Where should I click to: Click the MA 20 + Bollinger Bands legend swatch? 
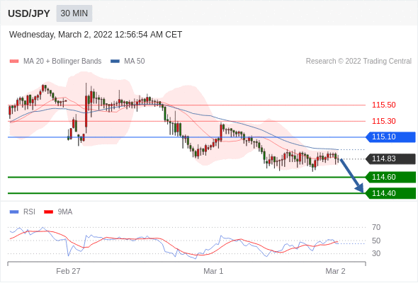coord(14,62)
